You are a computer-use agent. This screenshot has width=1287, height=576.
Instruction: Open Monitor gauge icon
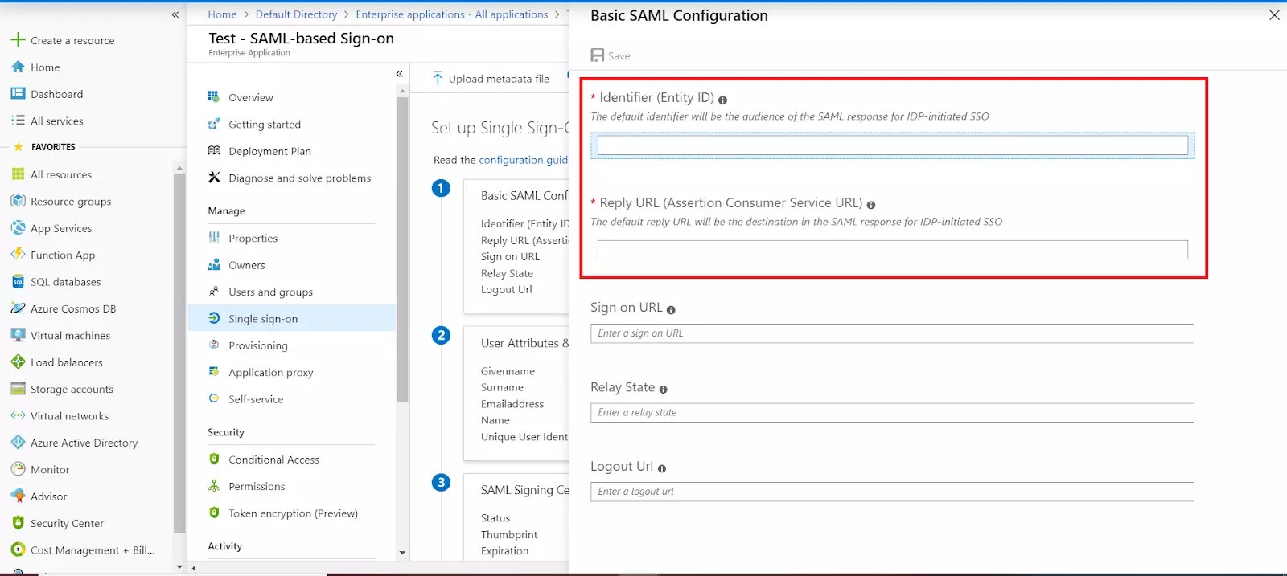tap(18, 469)
